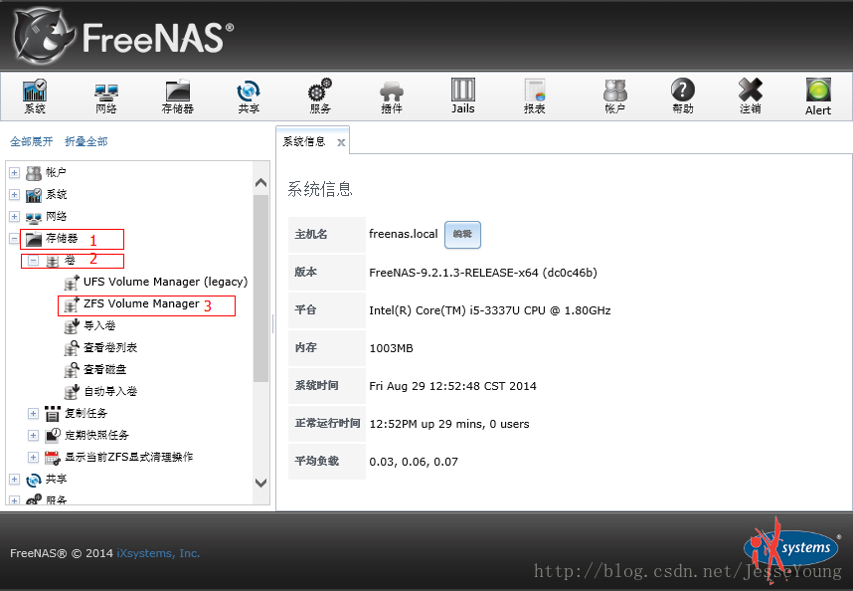
Task: Click the 查看卷列表 magnifier icon
Action: 72,348
